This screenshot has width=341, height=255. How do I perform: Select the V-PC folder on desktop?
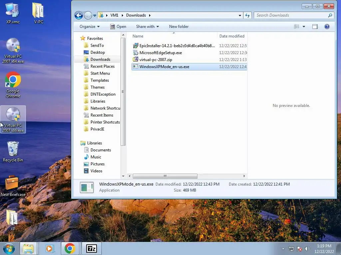(x=39, y=13)
